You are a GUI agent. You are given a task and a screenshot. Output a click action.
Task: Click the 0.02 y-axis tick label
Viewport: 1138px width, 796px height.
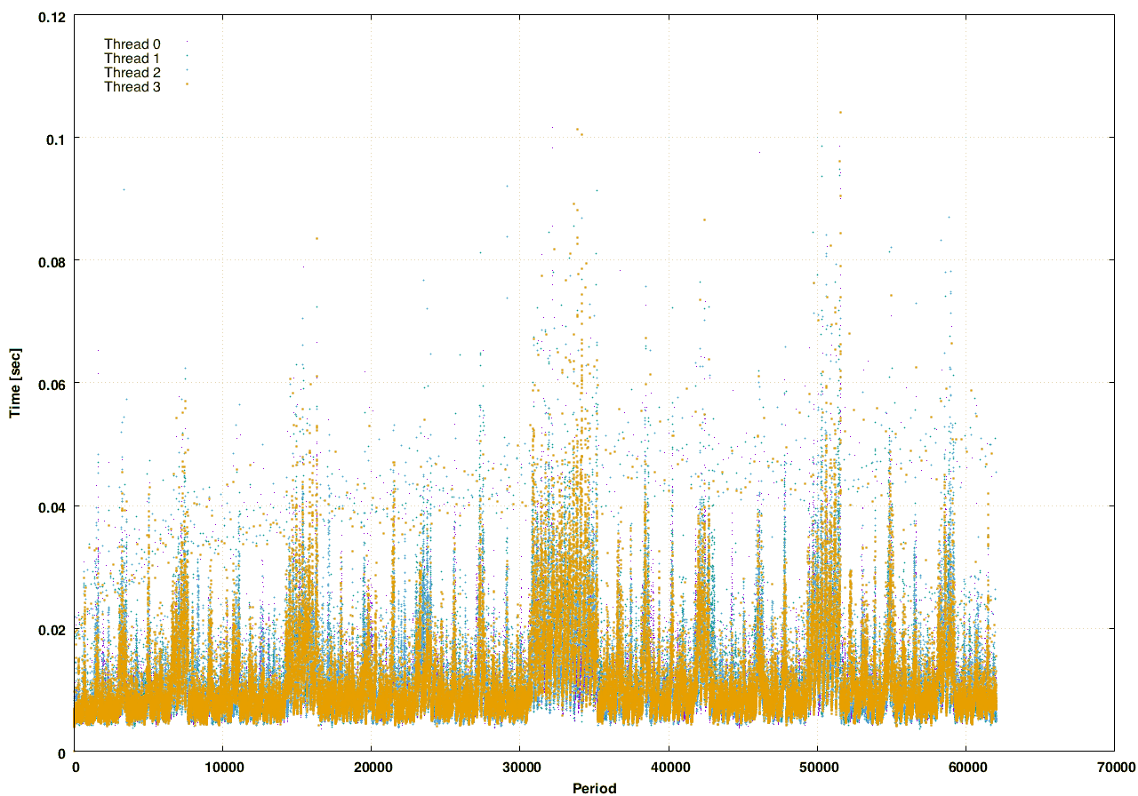click(x=51, y=629)
